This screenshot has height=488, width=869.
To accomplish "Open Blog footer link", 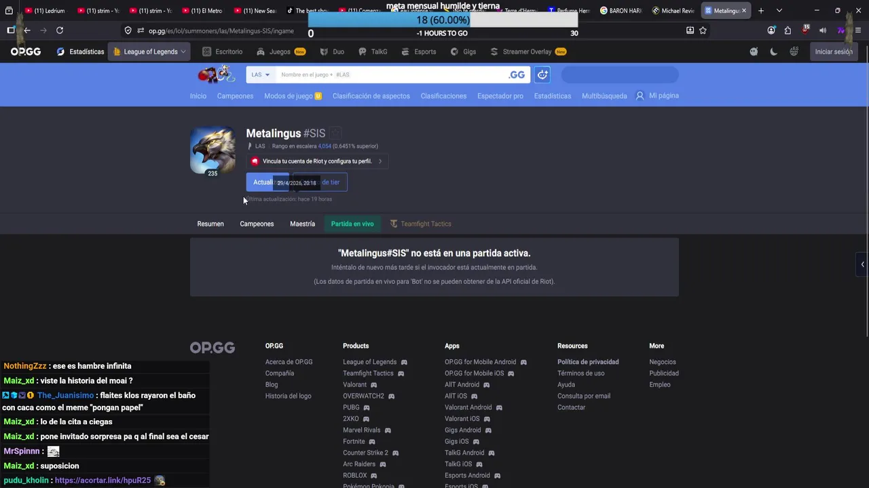I will [x=272, y=384].
